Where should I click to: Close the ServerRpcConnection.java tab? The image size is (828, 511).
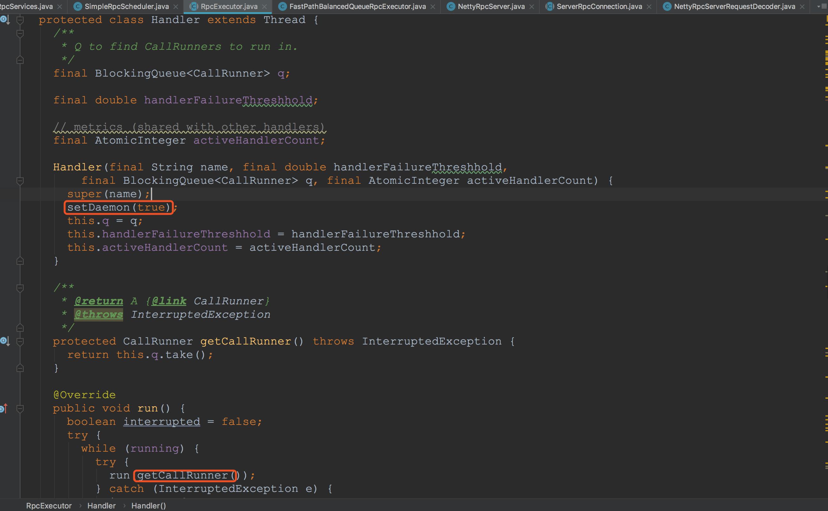tap(649, 7)
